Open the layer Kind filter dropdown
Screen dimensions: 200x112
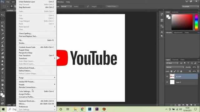[172, 63]
